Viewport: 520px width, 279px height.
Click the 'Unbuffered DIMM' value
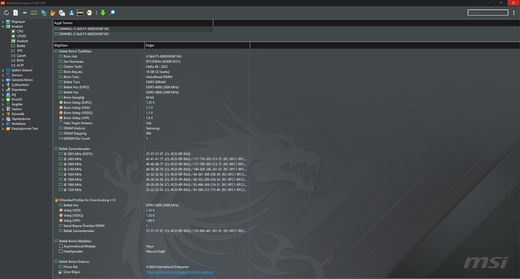pos(159,77)
